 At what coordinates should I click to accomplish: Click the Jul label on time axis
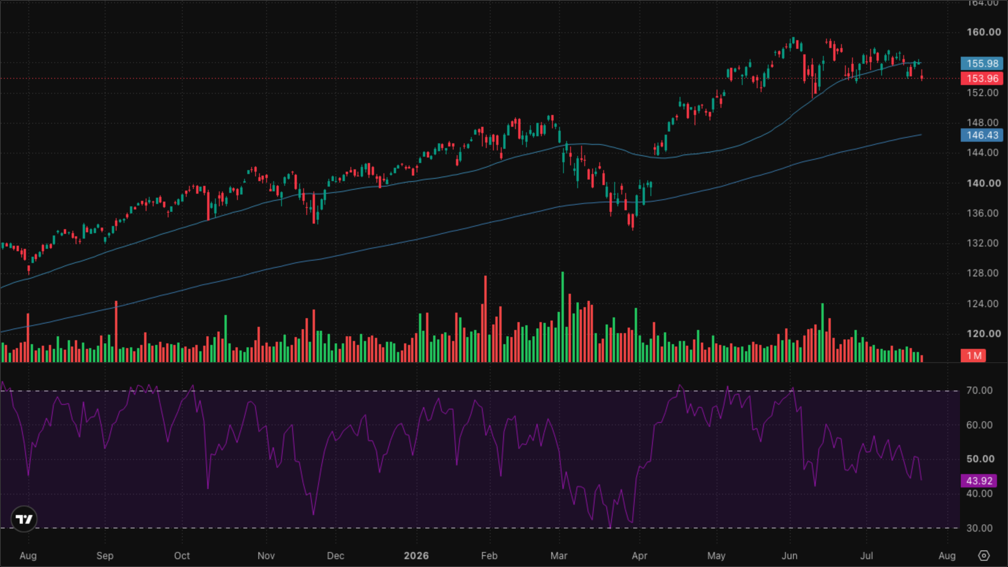click(x=867, y=556)
